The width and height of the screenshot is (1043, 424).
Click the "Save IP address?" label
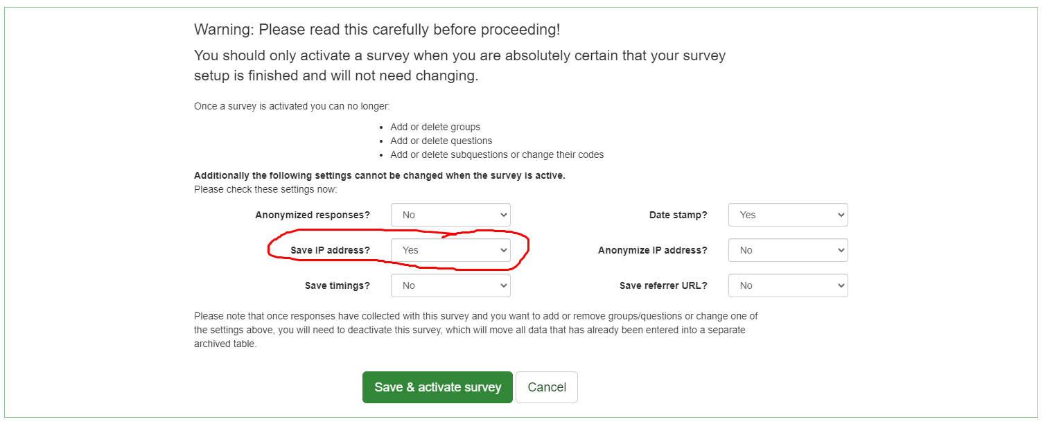pyautogui.click(x=330, y=250)
